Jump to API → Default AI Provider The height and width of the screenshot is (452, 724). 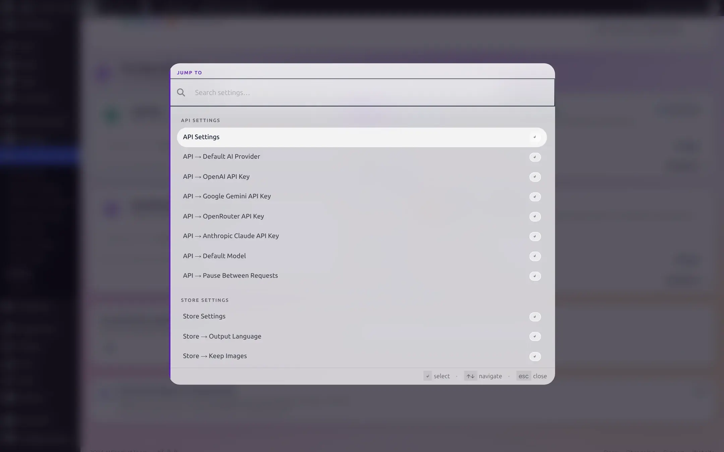click(362, 157)
